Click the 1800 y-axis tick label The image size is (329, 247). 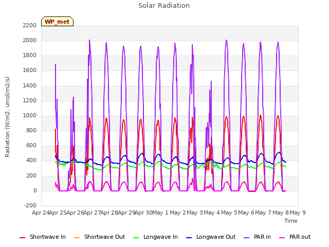coord(30,56)
